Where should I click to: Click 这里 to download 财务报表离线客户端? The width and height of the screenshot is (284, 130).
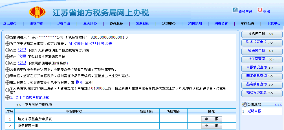click(x=22, y=56)
